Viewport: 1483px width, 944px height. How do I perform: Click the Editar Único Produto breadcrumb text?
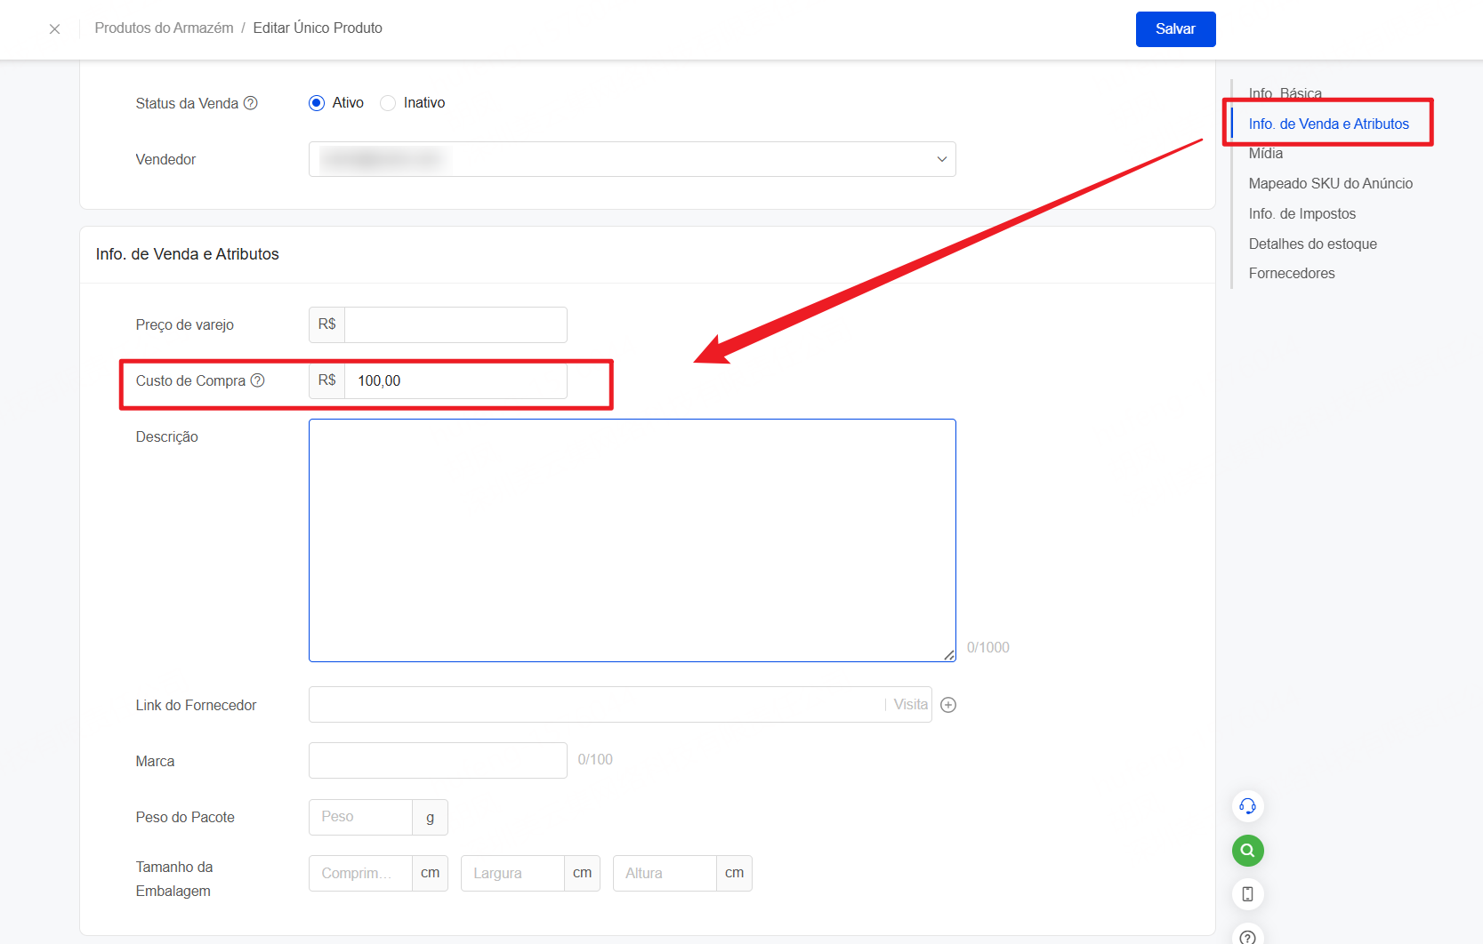318,28
